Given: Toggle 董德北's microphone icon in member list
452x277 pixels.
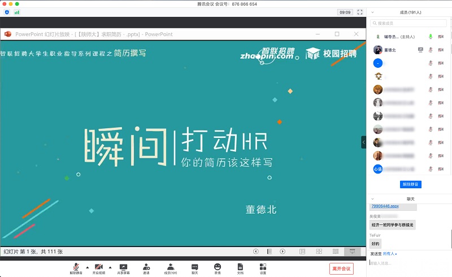Looking at the screenshot, I should click(x=430, y=50).
